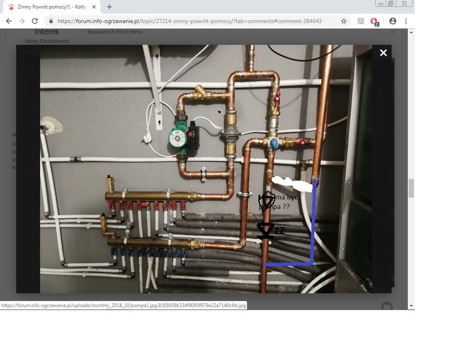This screenshot has height=341, width=456.
Task: Open the red extension with badge 2
Action: point(374,21)
